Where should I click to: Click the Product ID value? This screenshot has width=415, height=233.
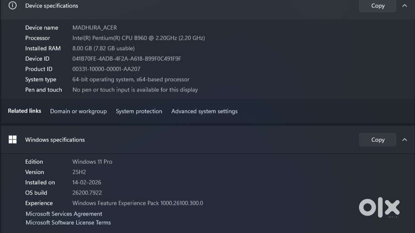(106, 69)
